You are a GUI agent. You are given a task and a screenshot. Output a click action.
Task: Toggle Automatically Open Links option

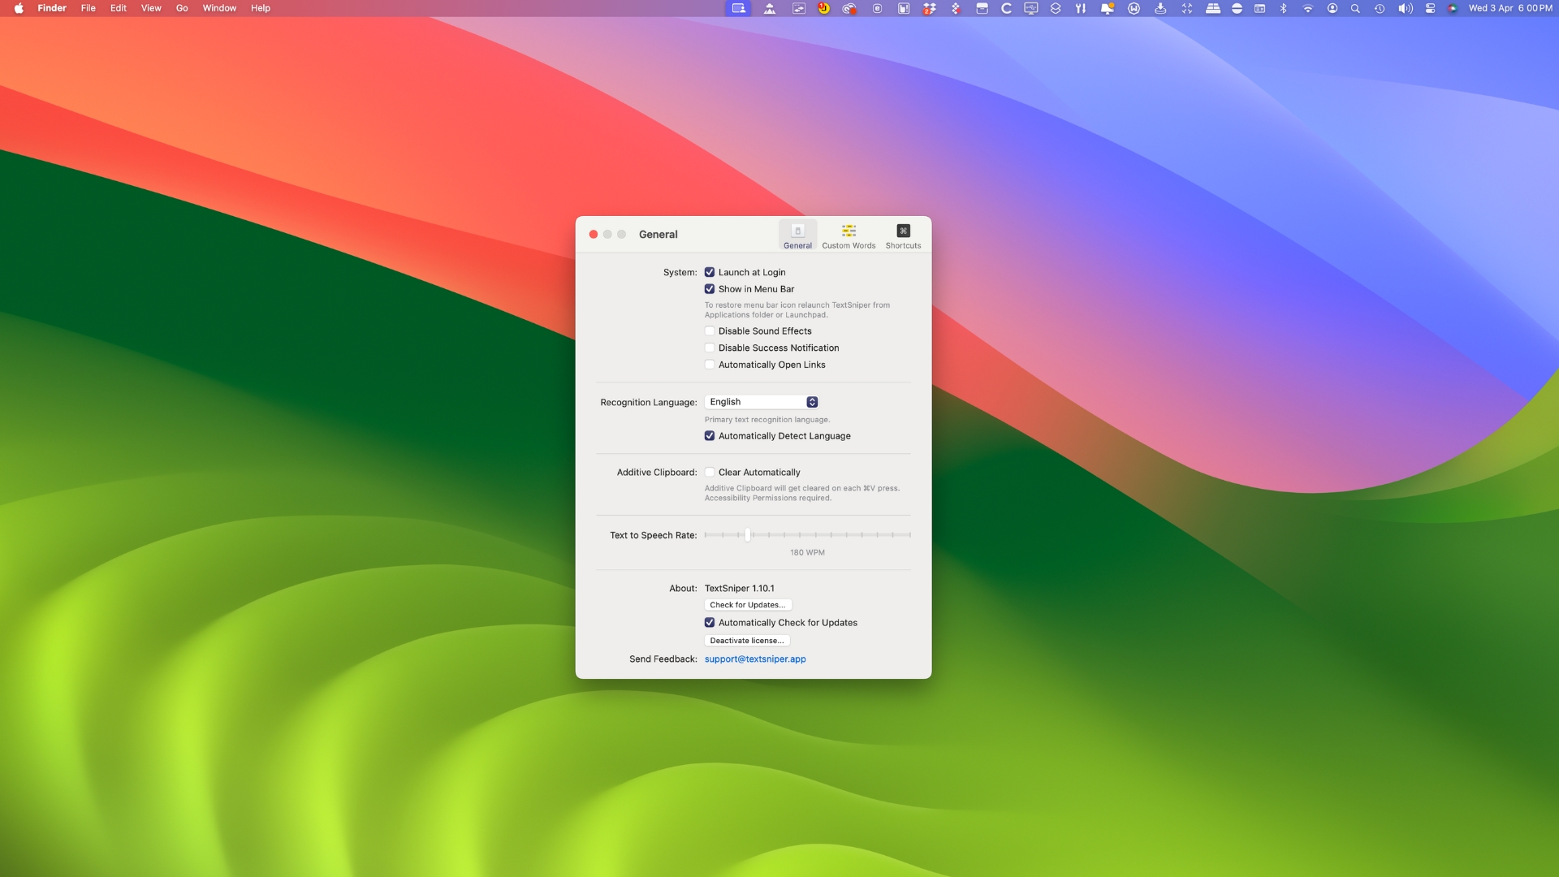(709, 364)
